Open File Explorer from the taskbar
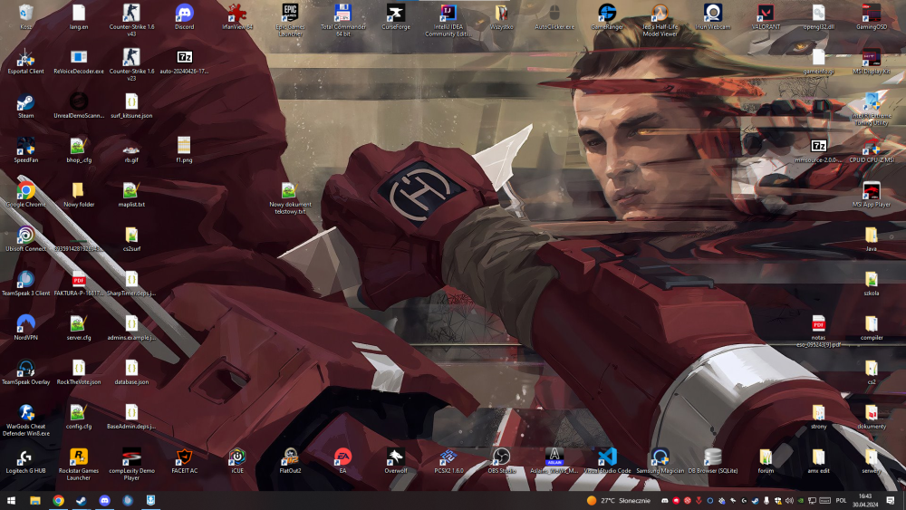The height and width of the screenshot is (510, 906). [34, 500]
